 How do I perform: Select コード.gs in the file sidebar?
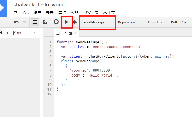click(13, 33)
